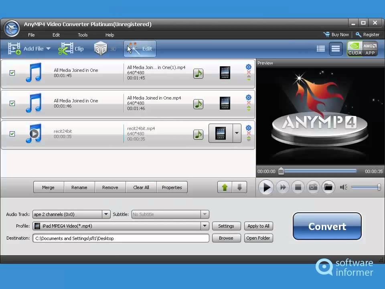
Task: Remove first row with red X icon
Action: point(249,72)
